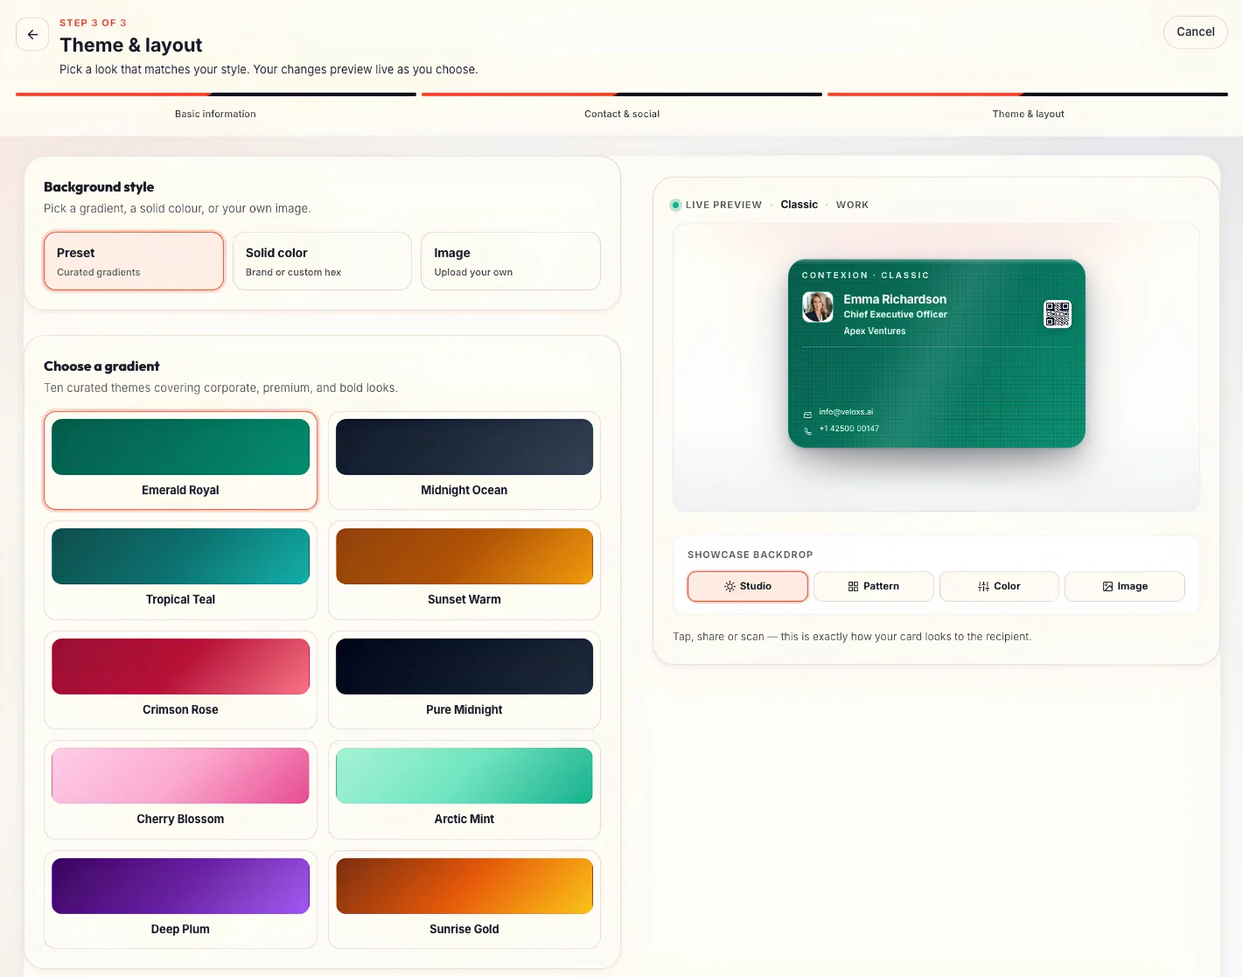Image resolution: width=1243 pixels, height=977 pixels.
Task: Click the SHOWCASE BACKDROP label
Action: (751, 555)
